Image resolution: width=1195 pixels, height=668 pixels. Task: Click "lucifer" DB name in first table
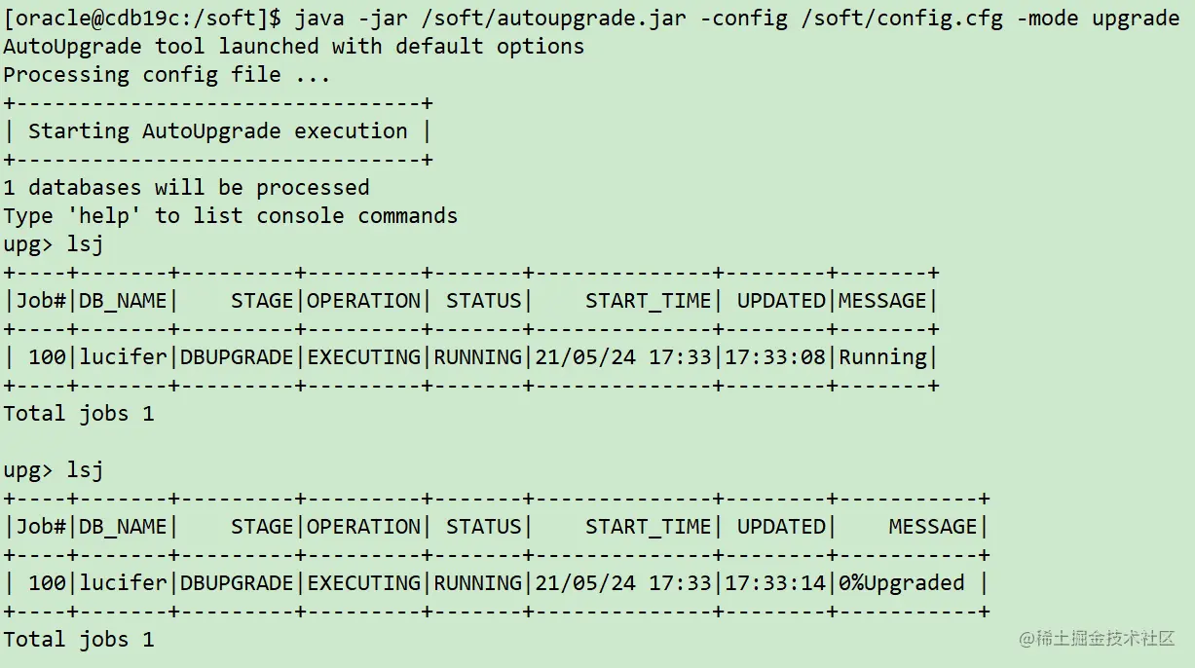pyautogui.click(x=124, y=357)
